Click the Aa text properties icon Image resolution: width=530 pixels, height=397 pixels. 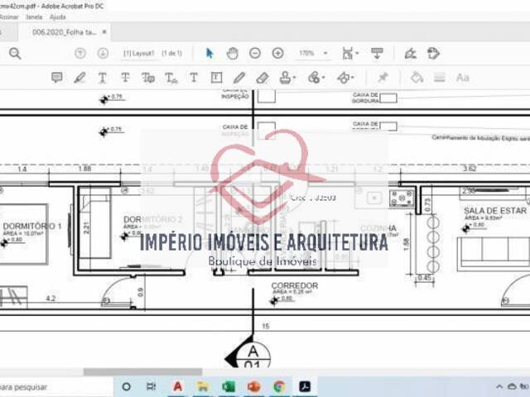tap(462, 78)
